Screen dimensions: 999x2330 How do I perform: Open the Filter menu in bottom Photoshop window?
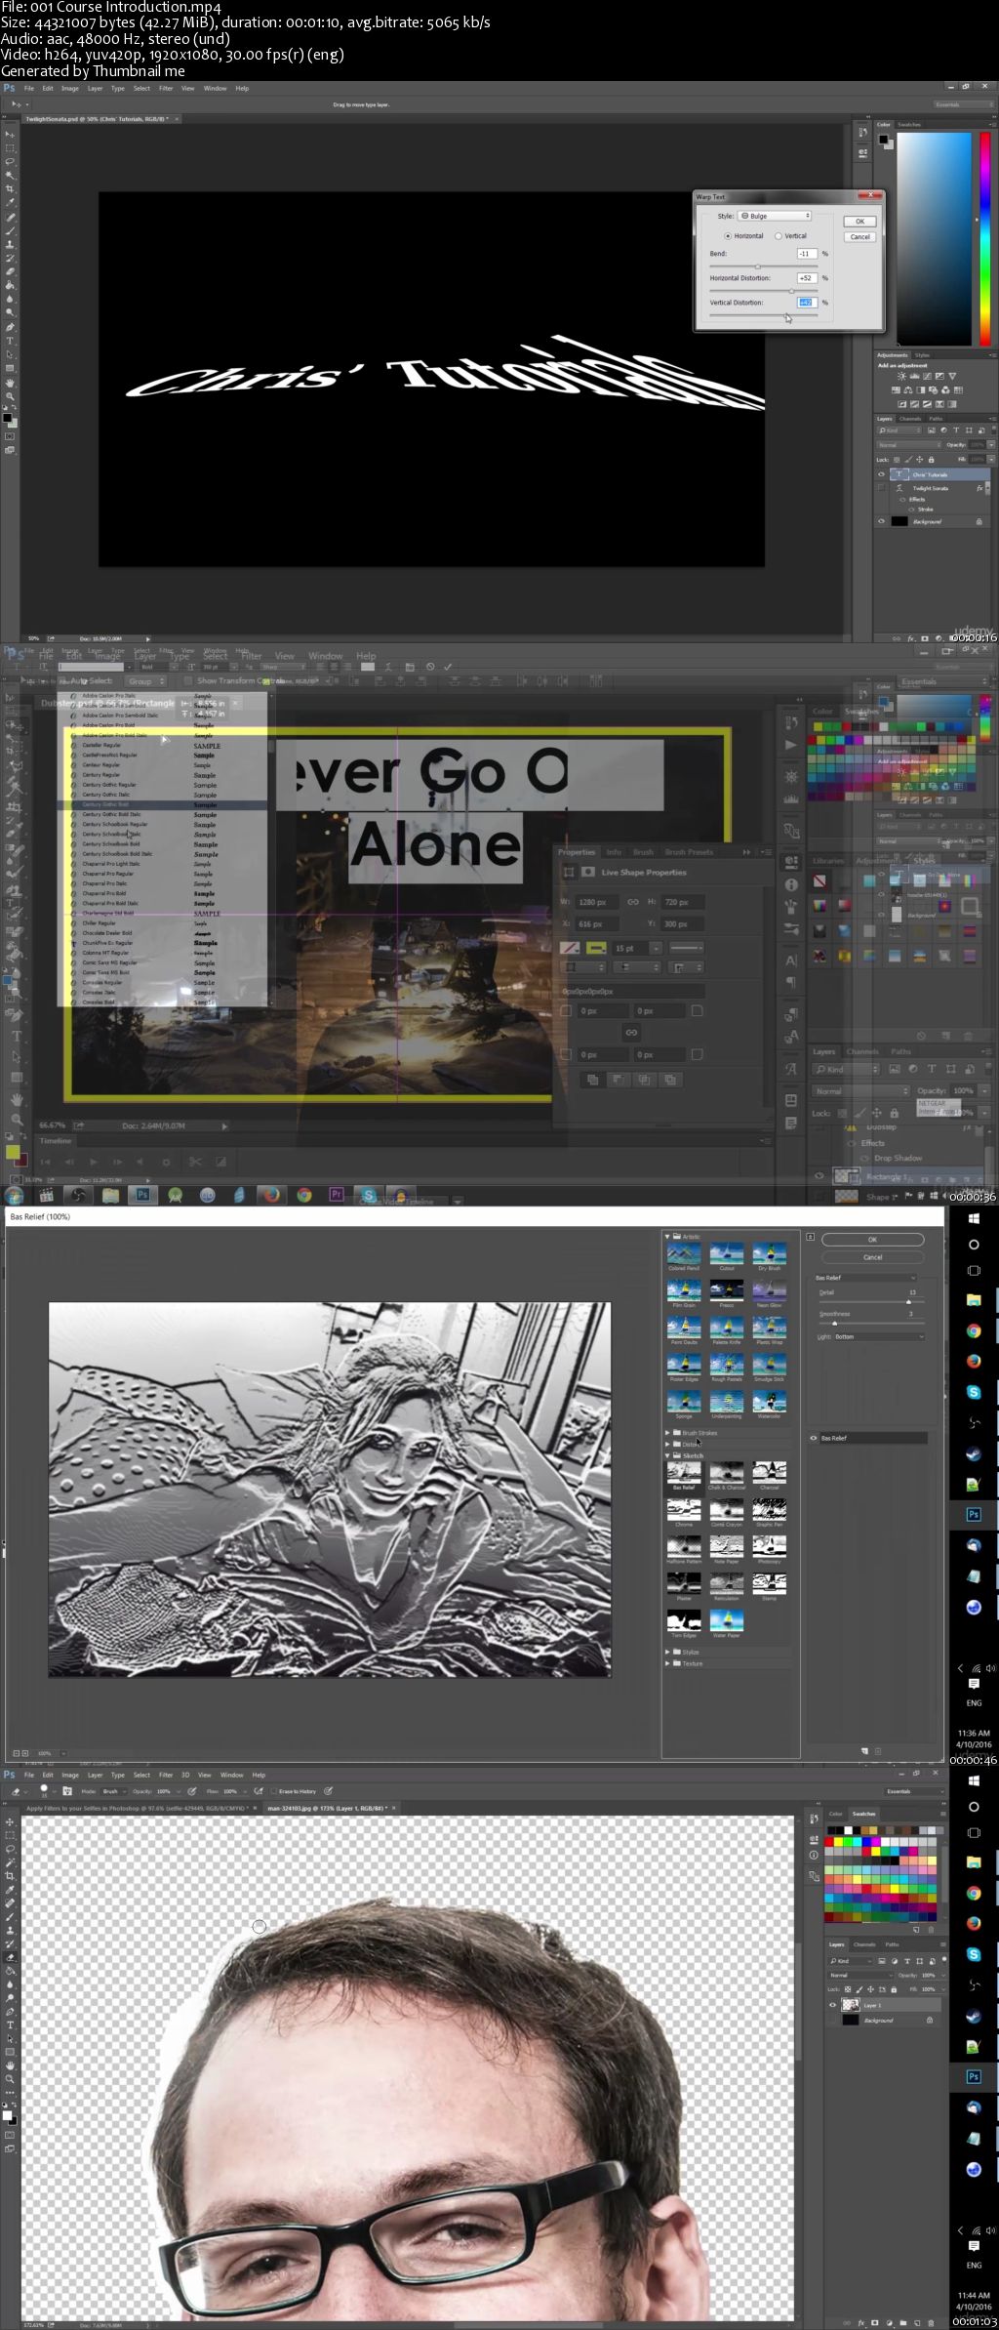(x=166, y=1775)
